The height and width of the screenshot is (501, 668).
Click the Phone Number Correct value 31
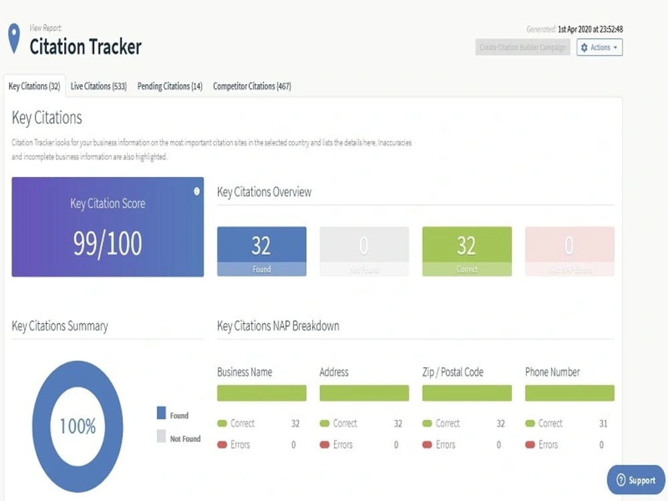pos(603,424)
